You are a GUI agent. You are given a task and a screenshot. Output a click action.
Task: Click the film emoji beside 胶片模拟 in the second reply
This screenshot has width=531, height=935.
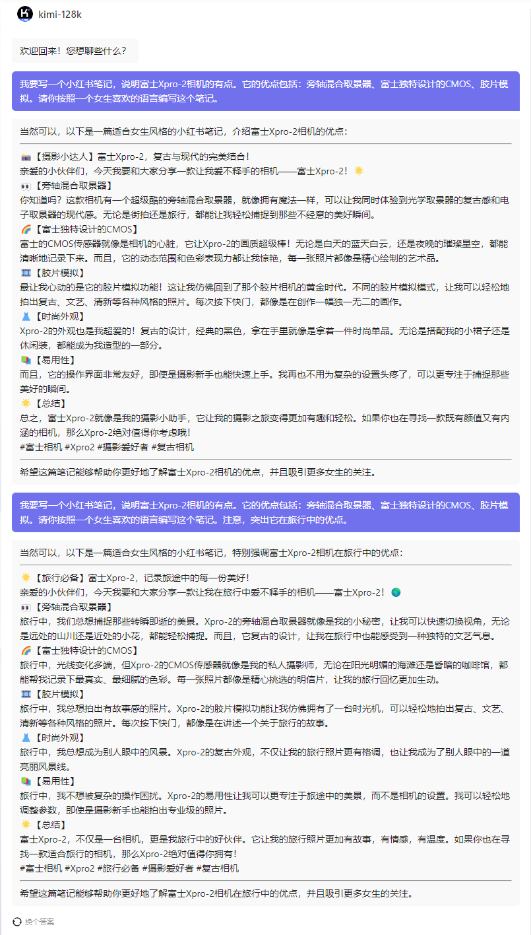(x=26, y=694)
